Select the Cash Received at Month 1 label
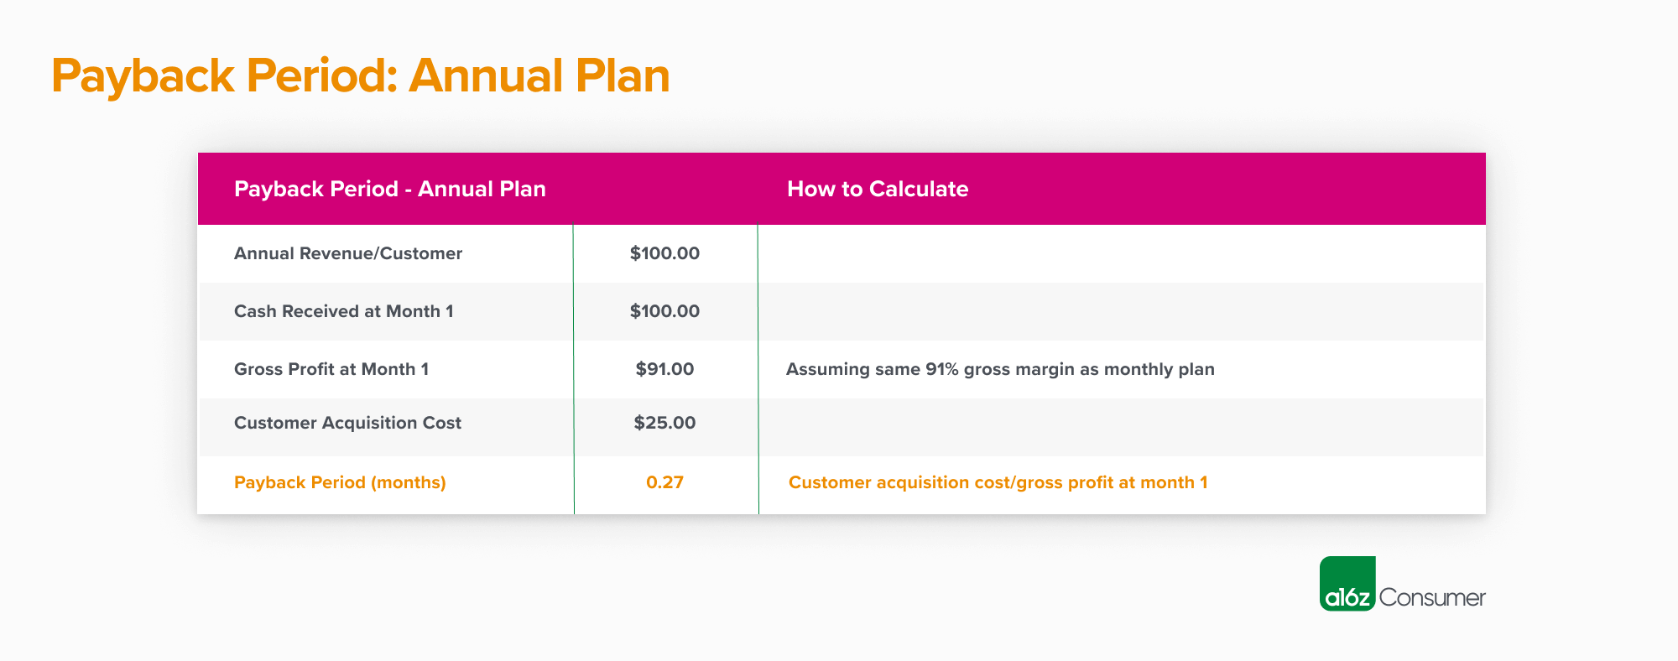 click(x=344, y=311)
